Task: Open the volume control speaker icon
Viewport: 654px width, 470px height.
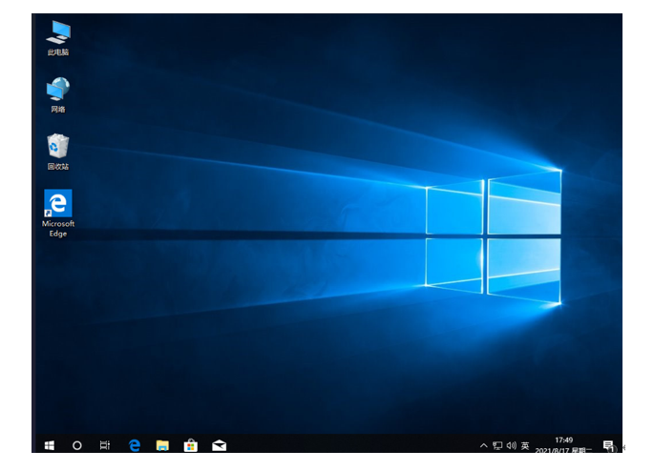Action: (x=512, y=445)
